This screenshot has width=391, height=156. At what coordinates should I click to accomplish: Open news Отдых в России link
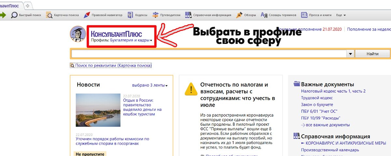142,107
